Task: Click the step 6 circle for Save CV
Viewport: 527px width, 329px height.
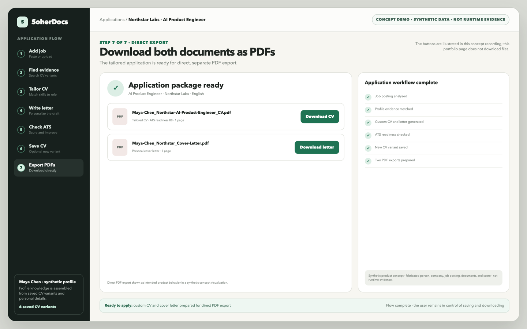Action: pyautogui.click(x=21, y=149)
